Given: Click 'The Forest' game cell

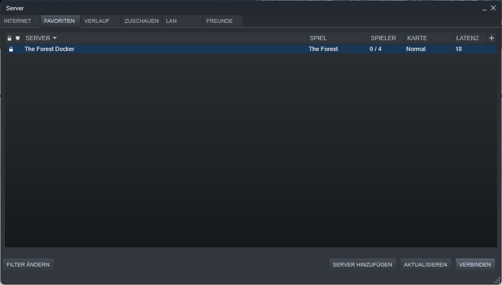Looking at the screenshot, I should 323,49.
